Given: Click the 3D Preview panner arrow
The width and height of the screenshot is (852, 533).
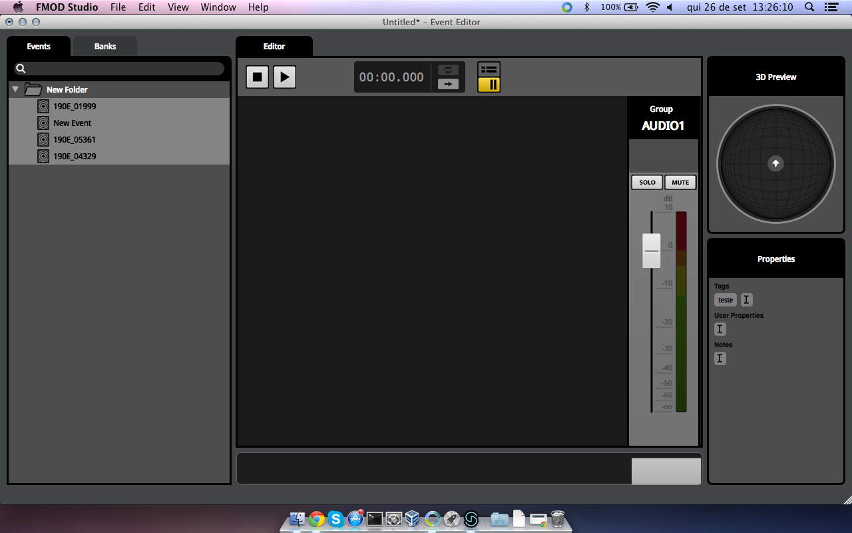Looking at the screenshot, I should coord(775,163).
